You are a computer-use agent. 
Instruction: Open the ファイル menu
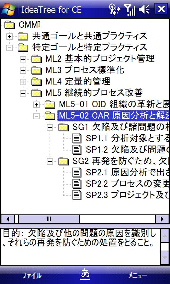pyautogui.click(x=32, y=275)
